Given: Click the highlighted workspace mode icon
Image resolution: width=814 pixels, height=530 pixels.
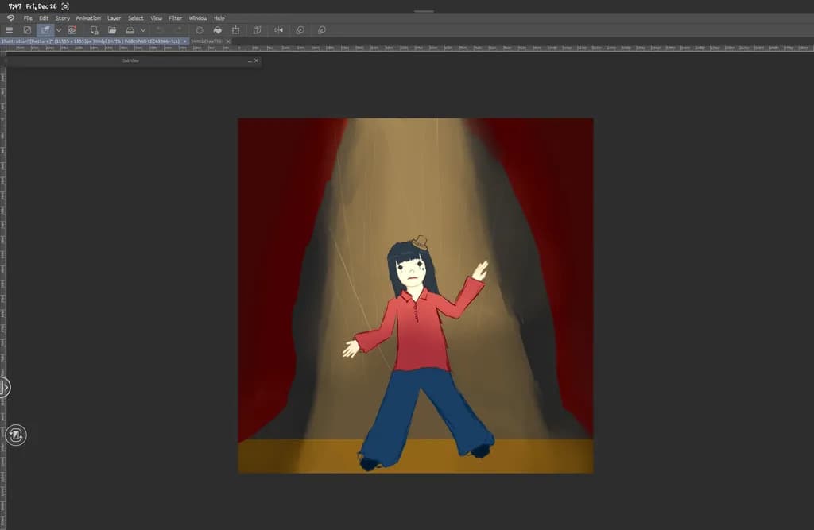Looking at the screenshot, I should coord(45,30).
